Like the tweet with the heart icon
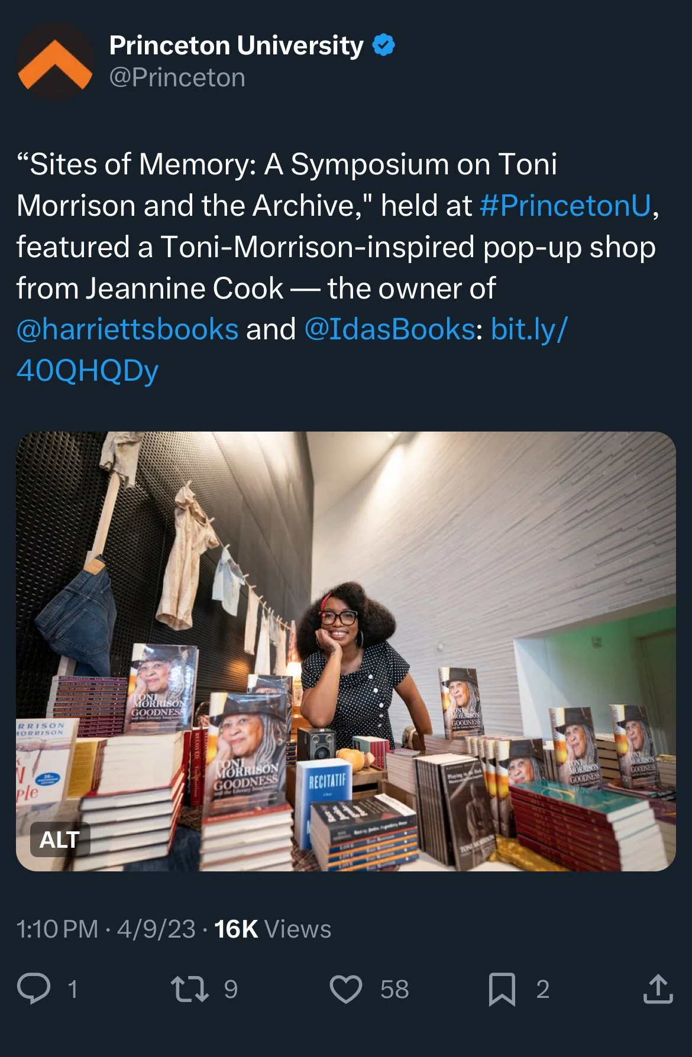The width and height of the screenshot is (692, 1057). pos(346,989)
